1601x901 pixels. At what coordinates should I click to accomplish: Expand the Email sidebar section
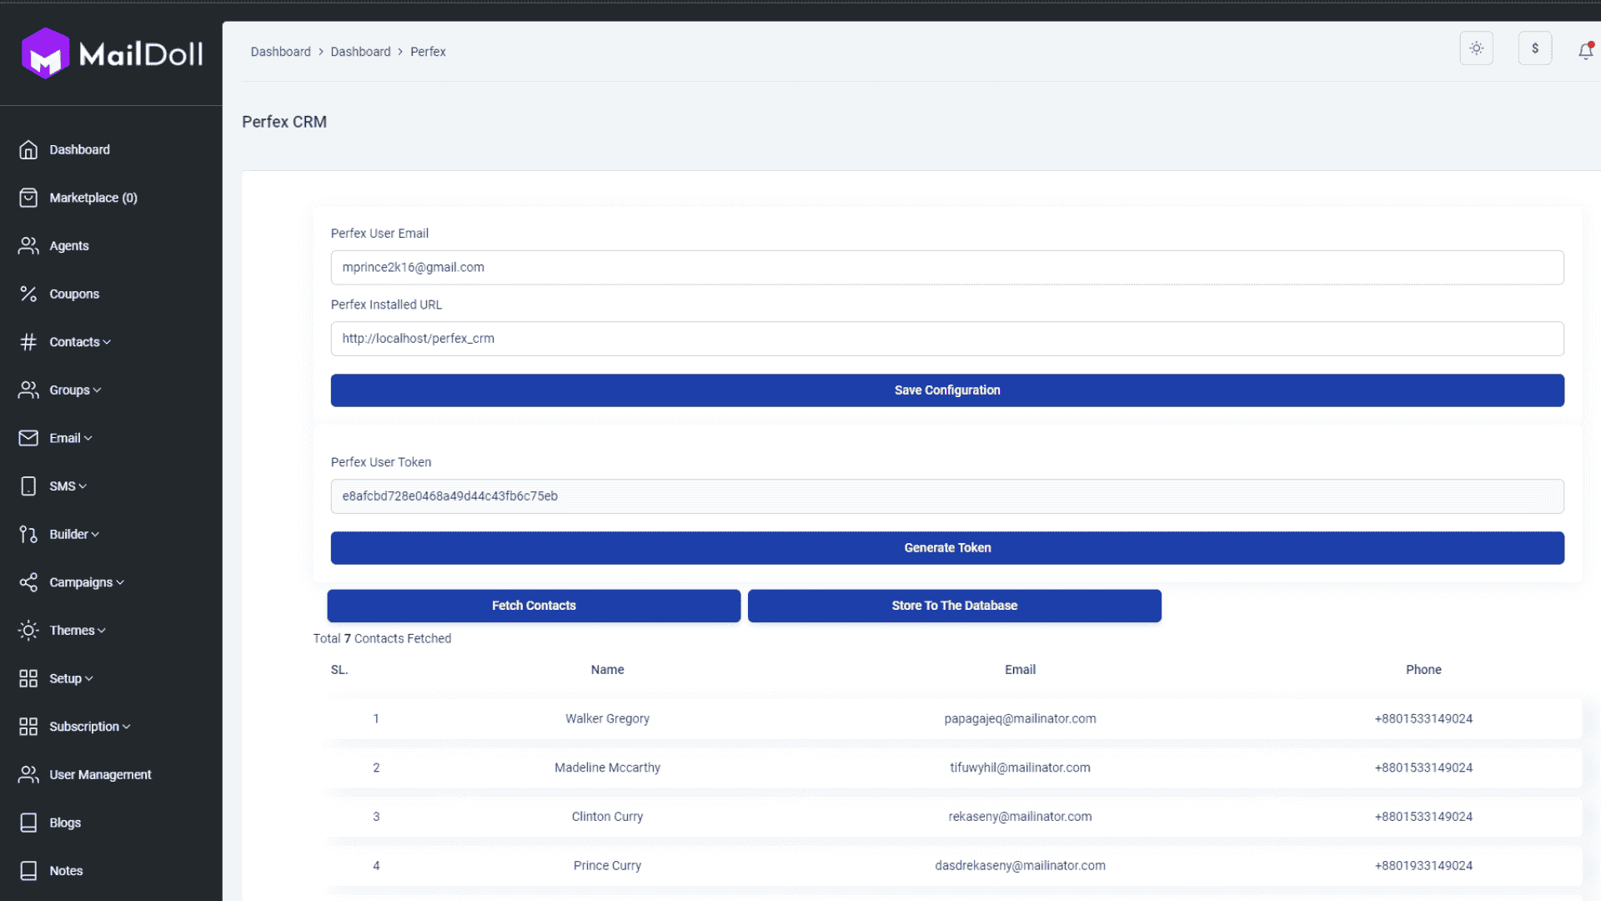pyautogui.click(x=65, y=437)
